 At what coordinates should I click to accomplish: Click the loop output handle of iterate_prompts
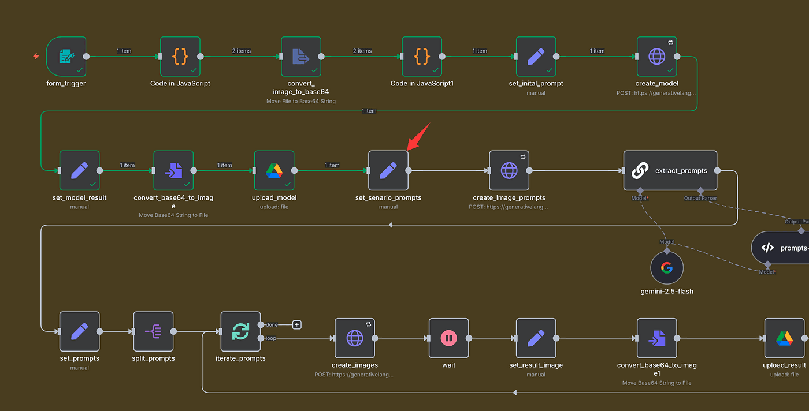tap(261, 338)
